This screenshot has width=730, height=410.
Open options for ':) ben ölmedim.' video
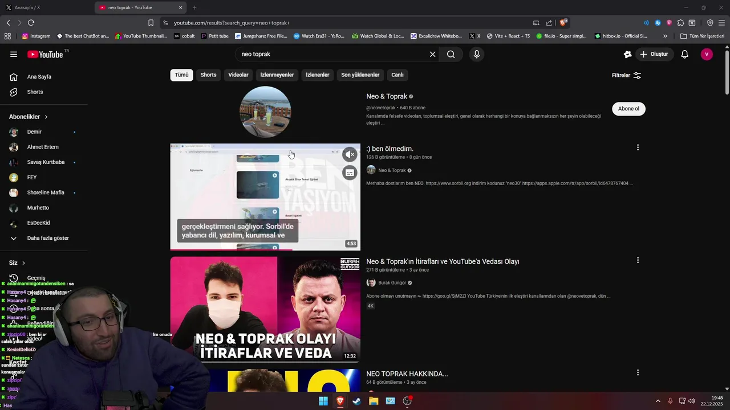638,147
